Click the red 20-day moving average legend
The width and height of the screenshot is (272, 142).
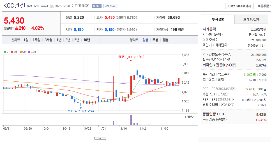[x=14, y=52]
